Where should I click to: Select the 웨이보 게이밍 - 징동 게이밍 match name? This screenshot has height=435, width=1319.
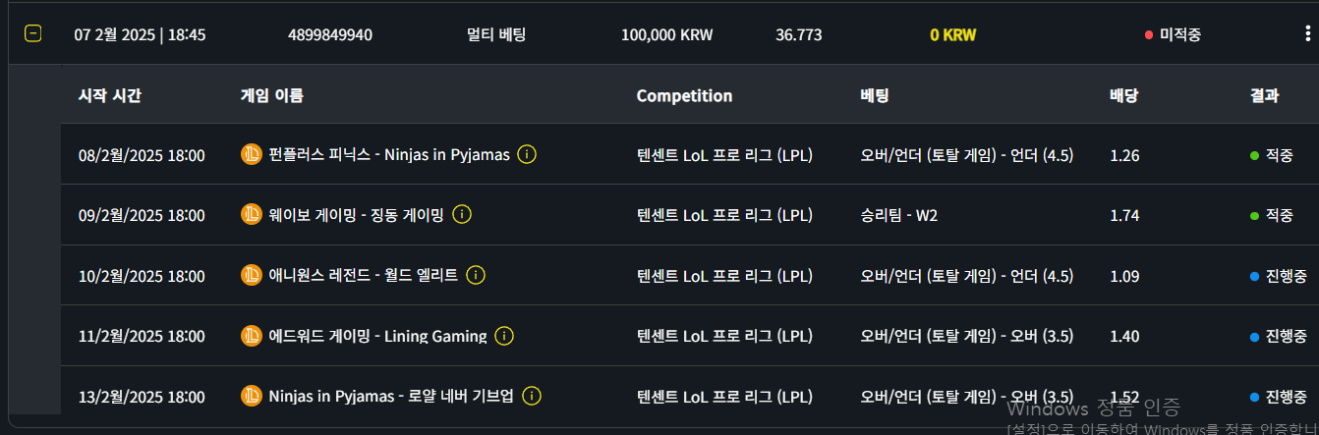coord(357,215)
